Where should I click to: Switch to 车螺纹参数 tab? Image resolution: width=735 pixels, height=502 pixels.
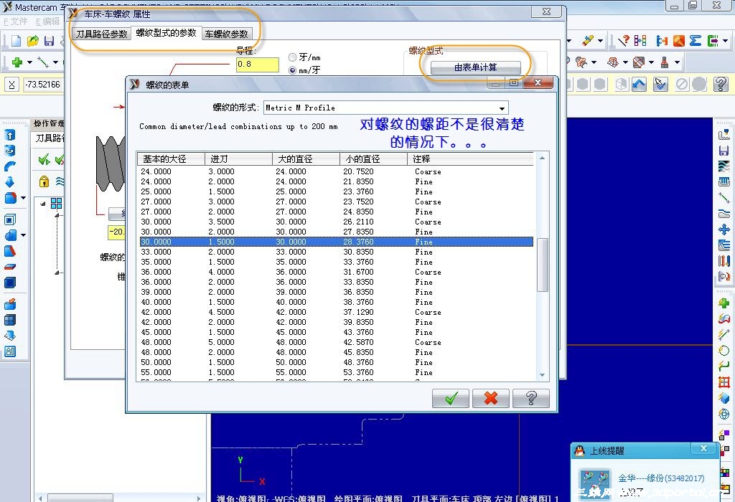click(226, 34)
